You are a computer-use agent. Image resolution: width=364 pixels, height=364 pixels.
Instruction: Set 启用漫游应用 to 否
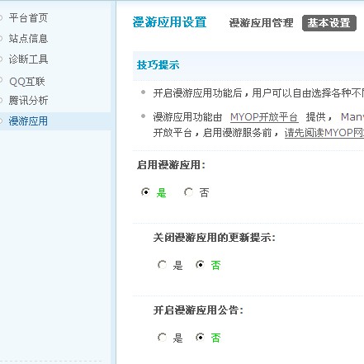[189, 191]
